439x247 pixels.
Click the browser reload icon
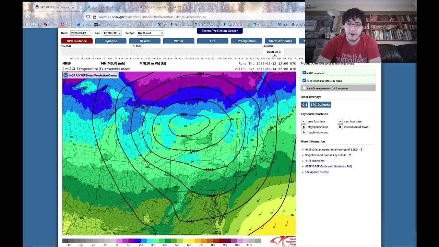tap(53, 16)
